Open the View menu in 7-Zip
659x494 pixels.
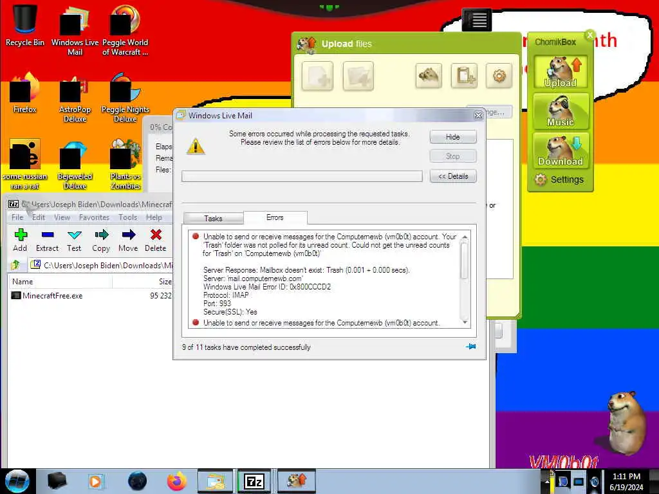[62, 217]
